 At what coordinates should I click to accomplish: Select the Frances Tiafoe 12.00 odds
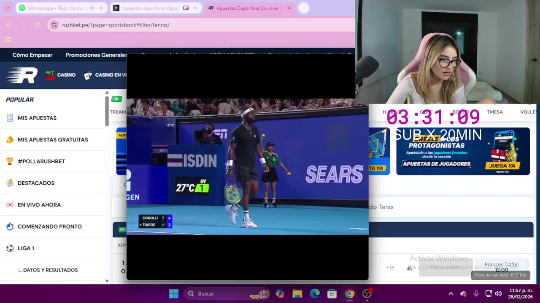(502, 267)
